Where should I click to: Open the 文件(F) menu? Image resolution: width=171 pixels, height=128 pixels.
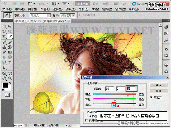7,9
